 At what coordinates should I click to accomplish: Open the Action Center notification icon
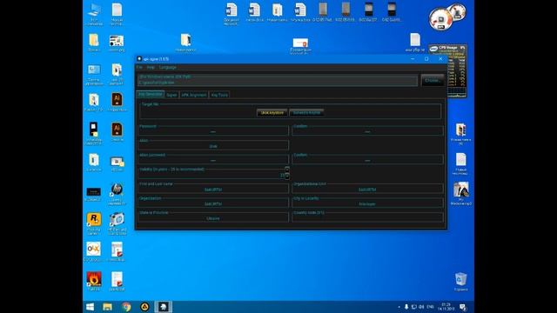(463, 307)
